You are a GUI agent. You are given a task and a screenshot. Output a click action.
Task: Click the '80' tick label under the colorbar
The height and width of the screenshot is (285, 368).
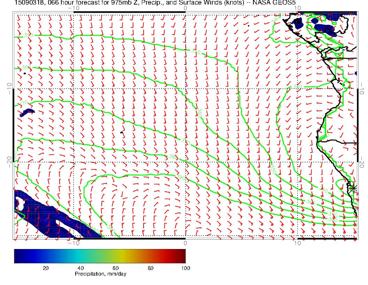click(151, 268)
